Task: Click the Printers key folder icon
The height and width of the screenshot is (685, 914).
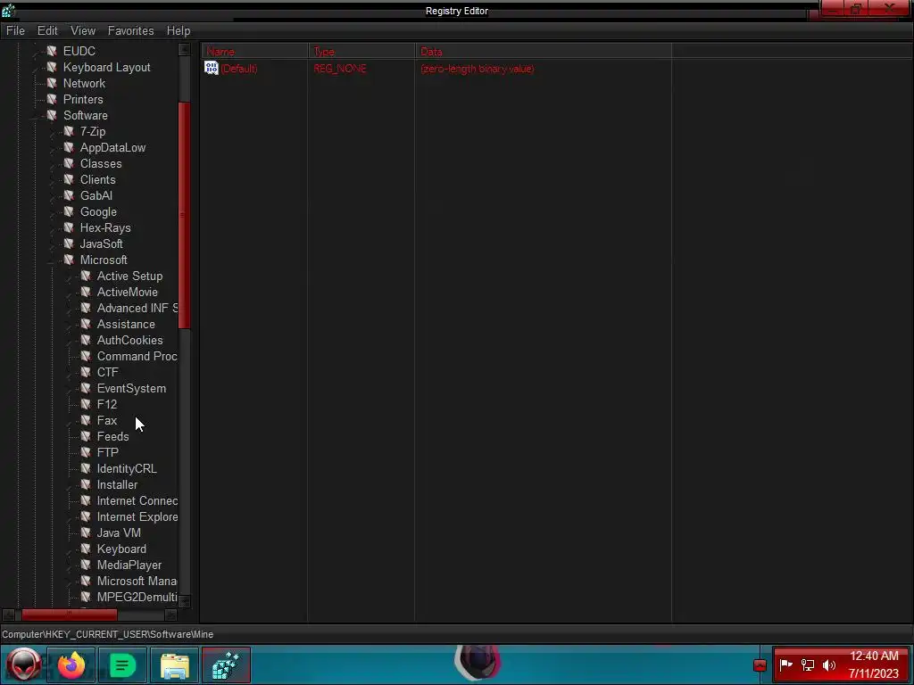Action: [52, 99]
